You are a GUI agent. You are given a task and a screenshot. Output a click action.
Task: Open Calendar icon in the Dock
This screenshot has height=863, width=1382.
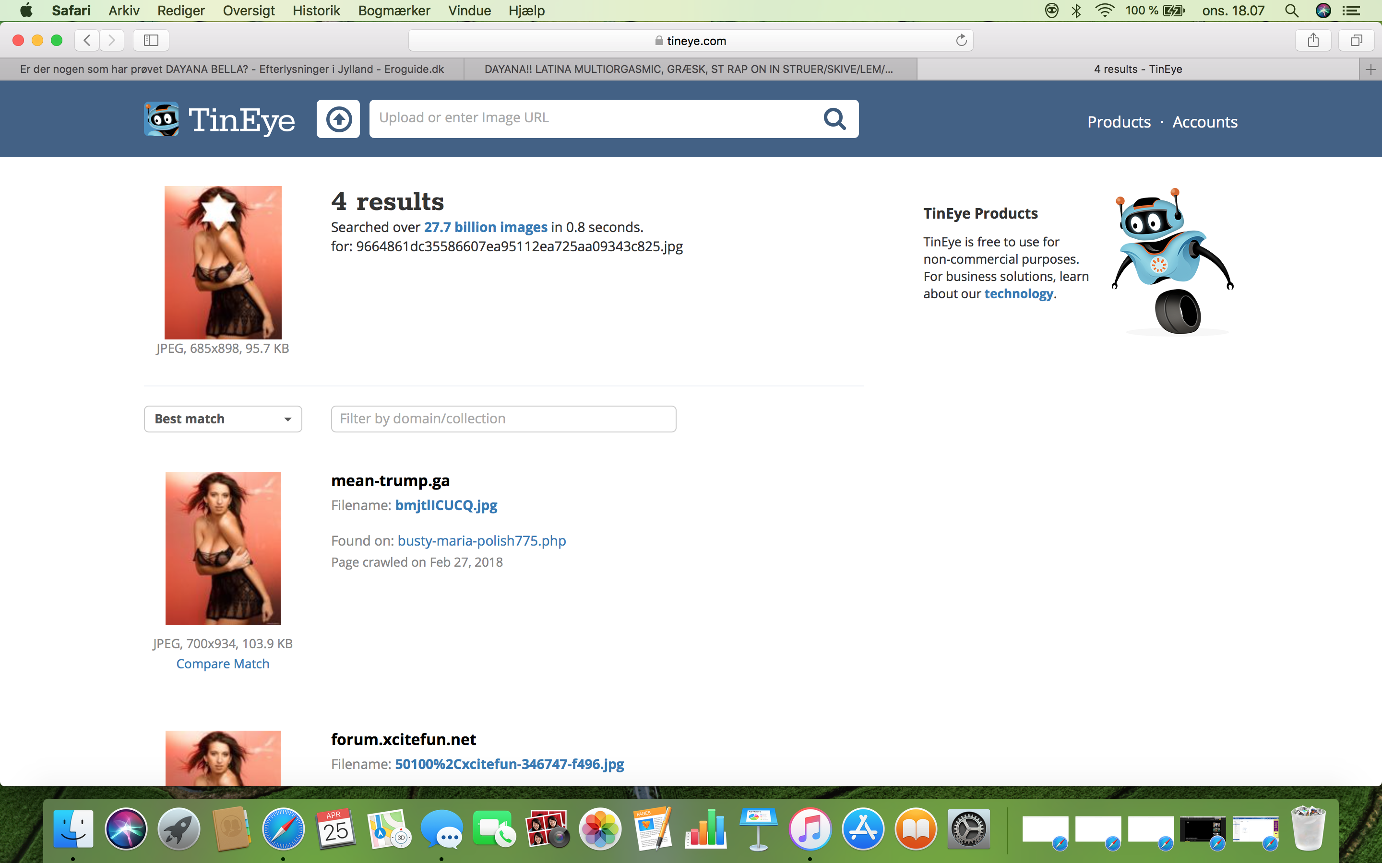336,829
